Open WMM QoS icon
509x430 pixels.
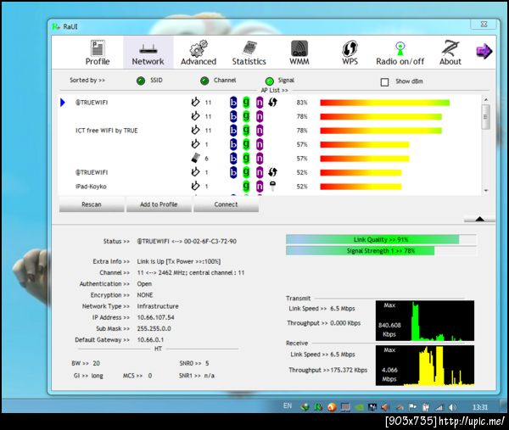tap(299, 48)
